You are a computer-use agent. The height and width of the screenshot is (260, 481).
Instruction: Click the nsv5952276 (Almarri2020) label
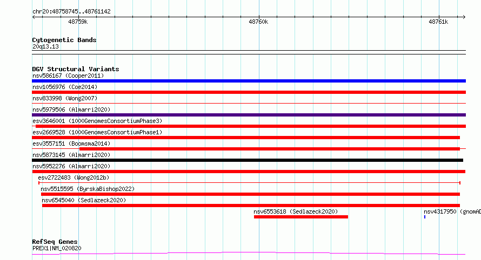point(71,166)
